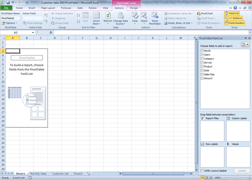Check the Month field
The height and width of the screenshot is (180, 252).
coord(202,51)
